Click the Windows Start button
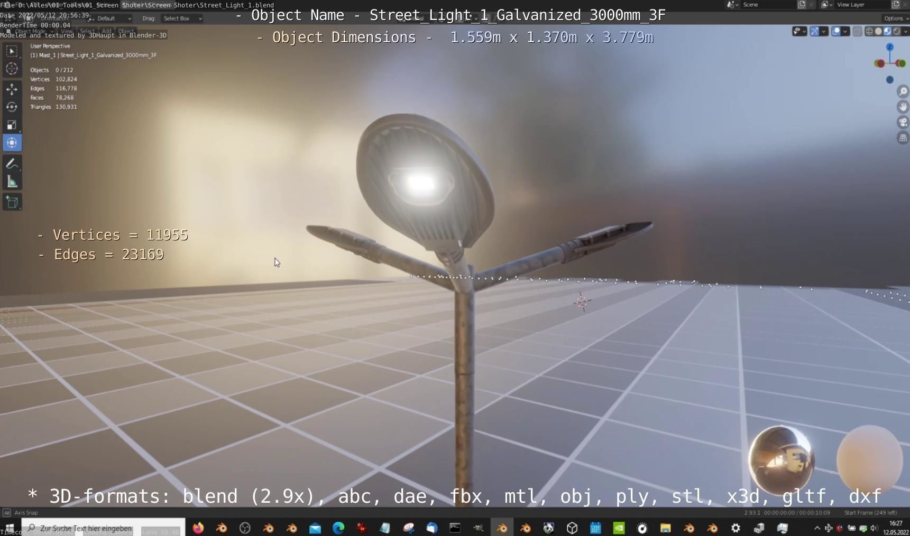The image size is (910, 536). pos(9,528)
